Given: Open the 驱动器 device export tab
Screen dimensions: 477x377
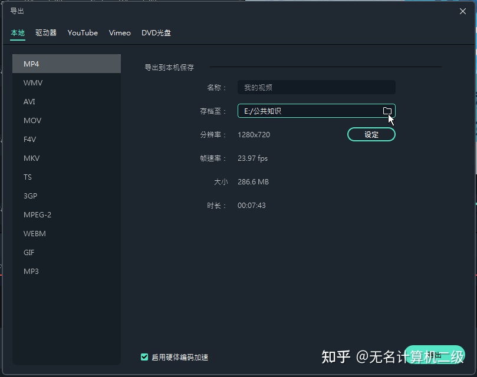Looking at the screenshot, I should point(46,33).
